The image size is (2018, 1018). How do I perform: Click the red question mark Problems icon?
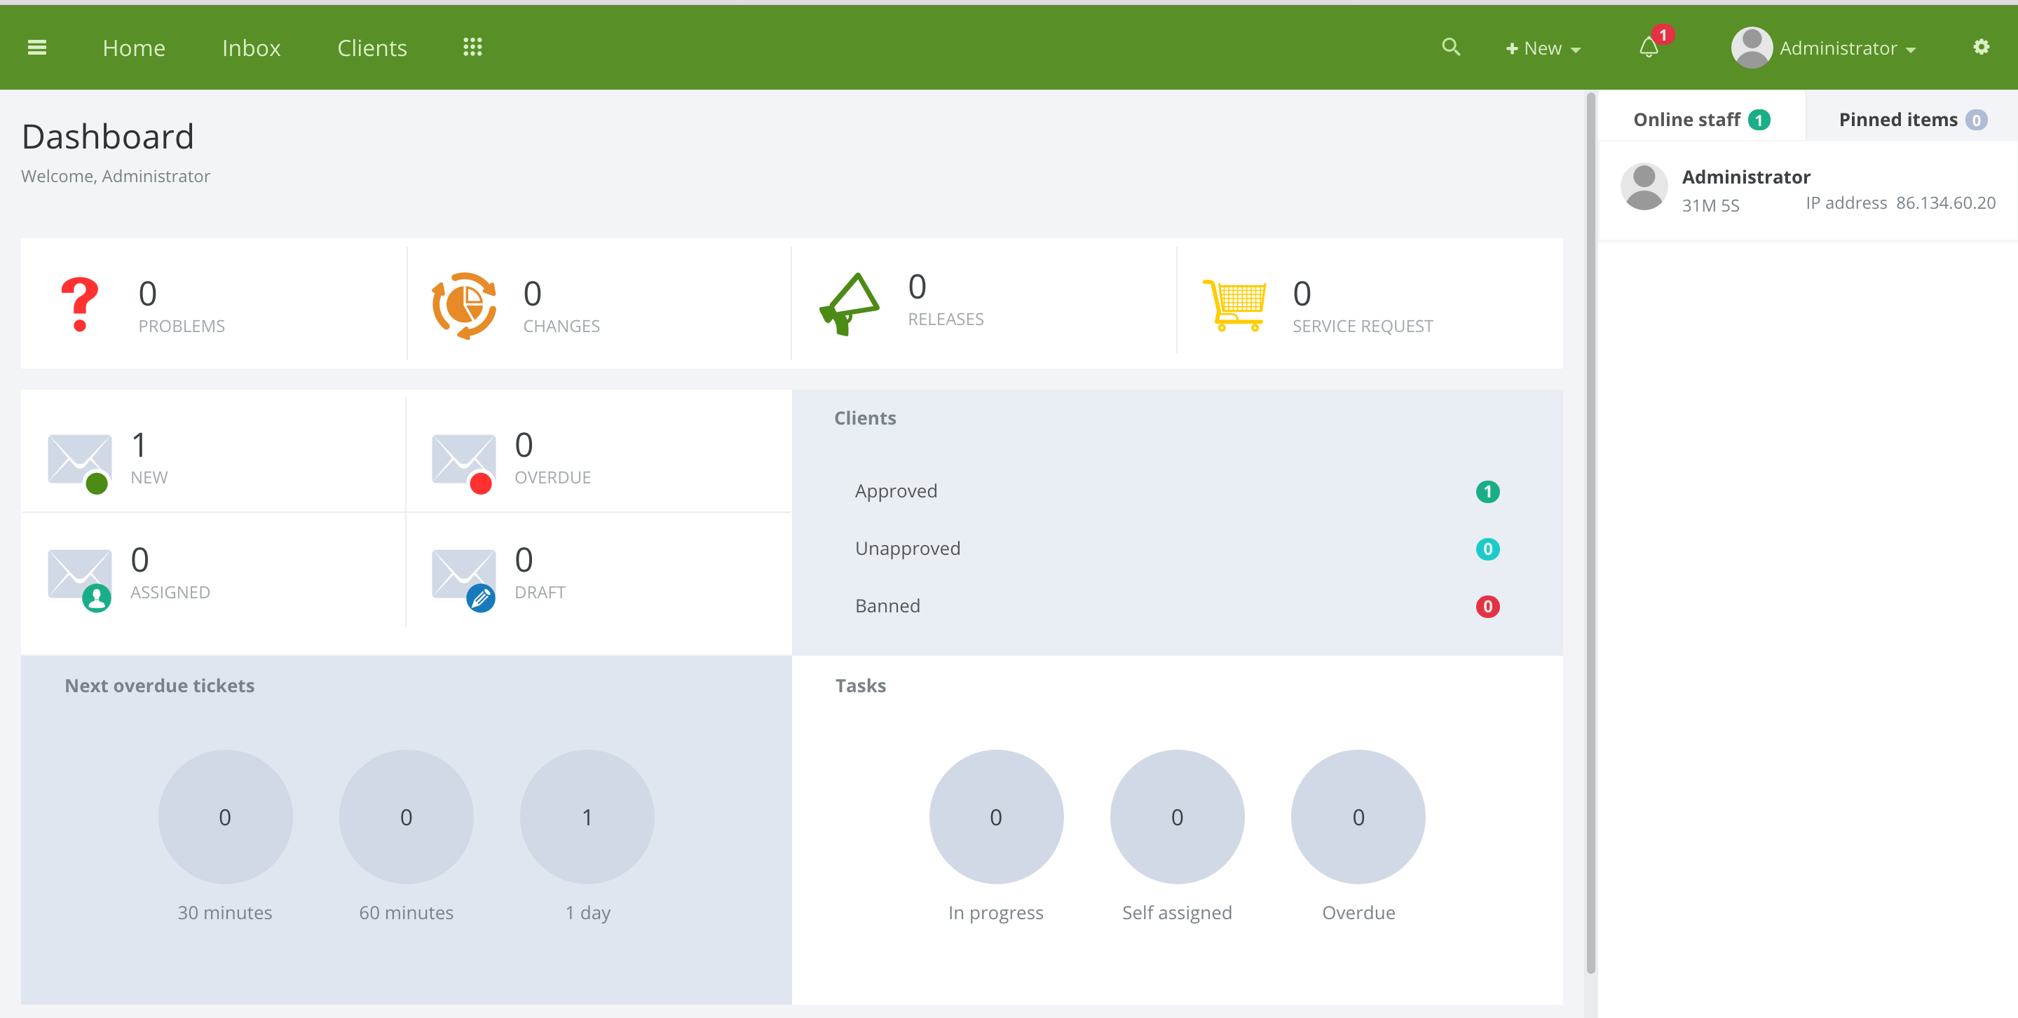pos(80,305)
